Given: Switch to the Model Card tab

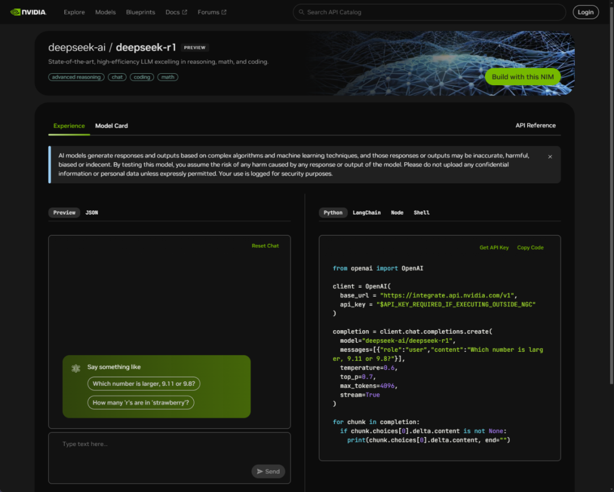Looking at the screenshot, I should pyautogui.click(x=111, y=125).
